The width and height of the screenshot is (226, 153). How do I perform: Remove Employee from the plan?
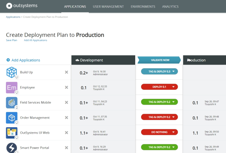coord(66,87)
